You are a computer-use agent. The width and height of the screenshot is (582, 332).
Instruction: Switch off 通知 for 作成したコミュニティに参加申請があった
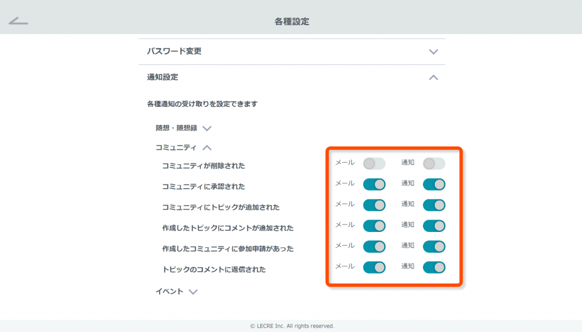tap(434, 247)
